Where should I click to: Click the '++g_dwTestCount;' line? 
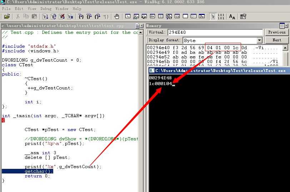(50, 88)
